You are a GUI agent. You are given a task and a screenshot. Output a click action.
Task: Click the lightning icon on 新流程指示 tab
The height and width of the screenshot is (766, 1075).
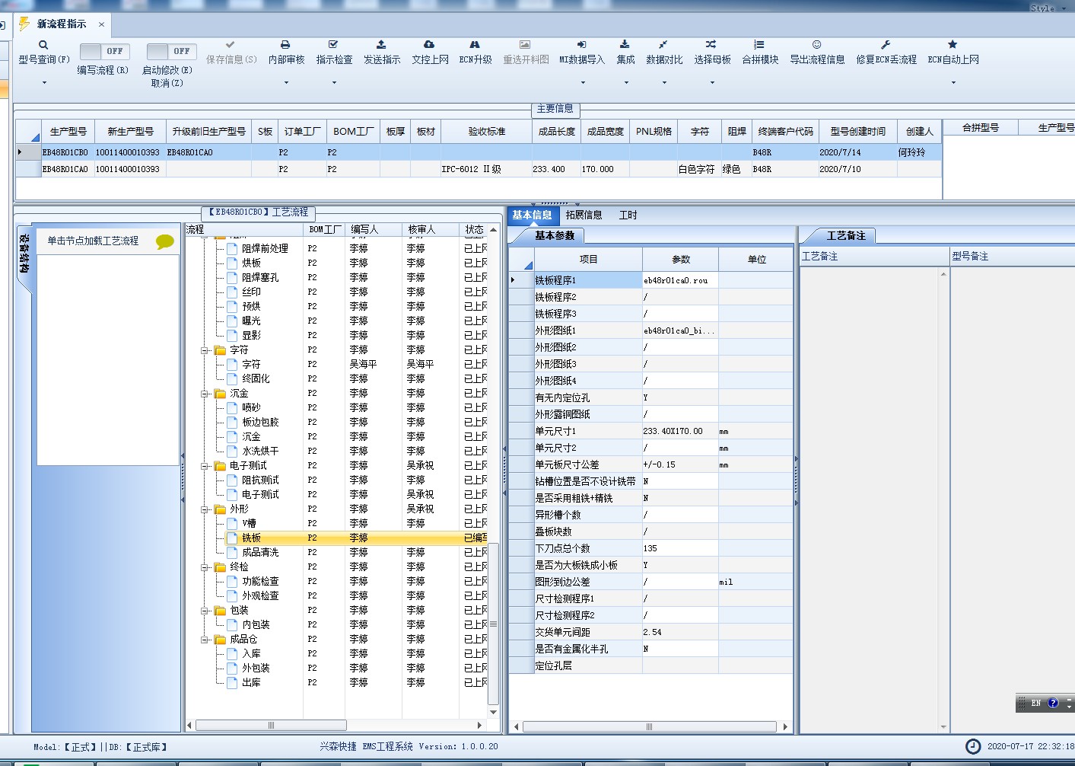[25, 24]
